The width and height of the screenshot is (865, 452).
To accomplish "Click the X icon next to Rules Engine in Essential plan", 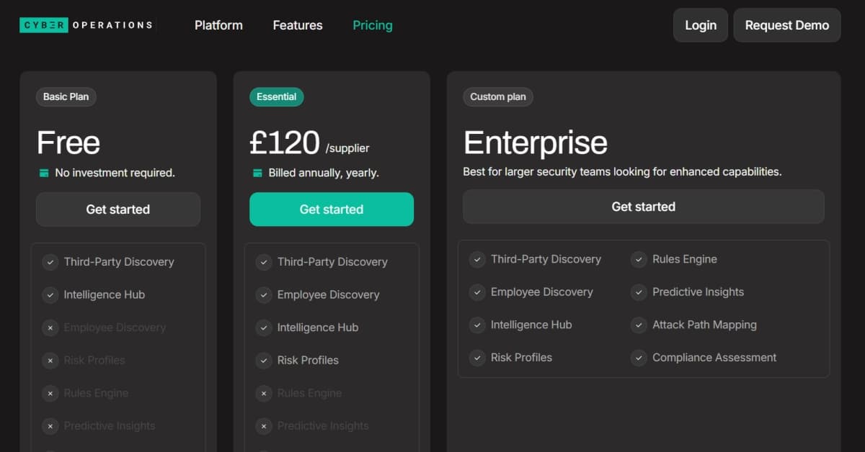I will coord(263,393).
